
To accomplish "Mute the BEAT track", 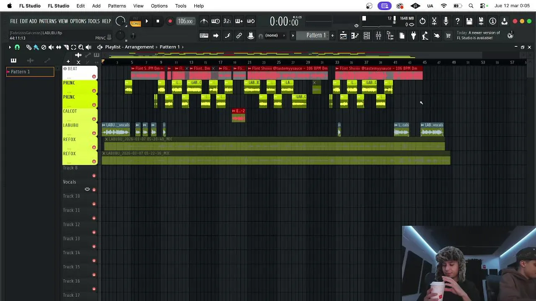I will click(94, 77).
